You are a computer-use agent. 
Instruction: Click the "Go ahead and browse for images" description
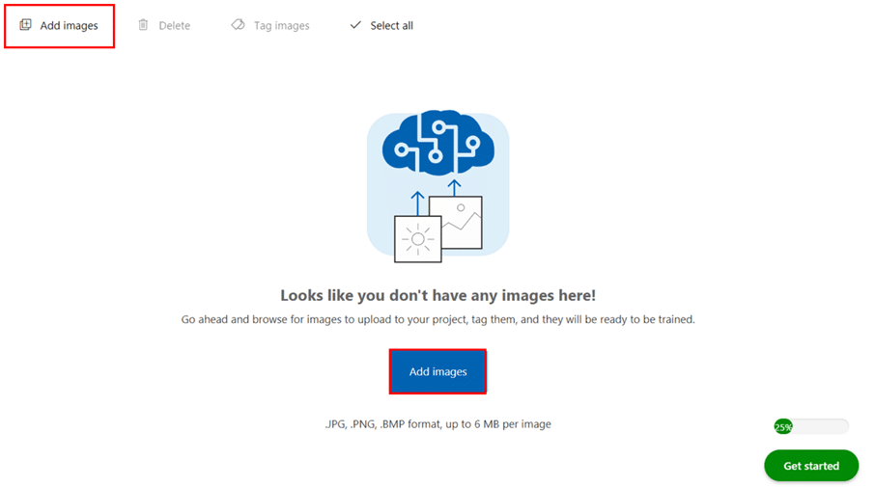click(438, 319)
